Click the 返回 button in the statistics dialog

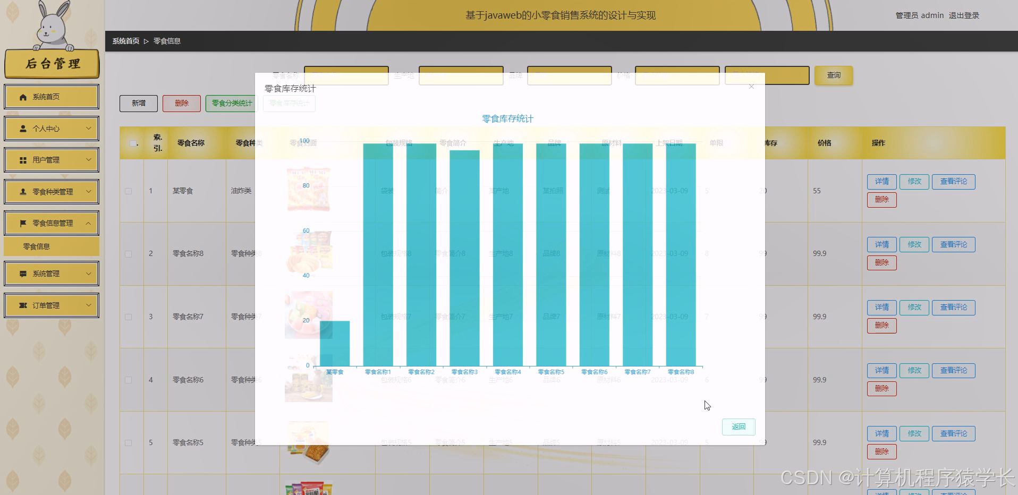pos(738,426)
